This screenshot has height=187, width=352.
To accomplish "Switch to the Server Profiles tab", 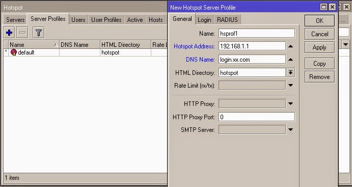I will pyautogui.click(x=48, y=19).
